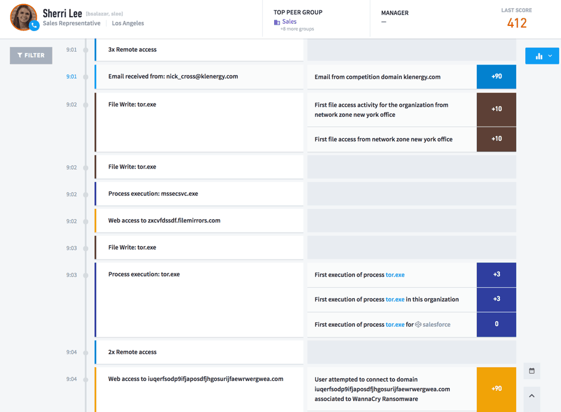Select the first 9:02 File Write: tor.exe event
The height and width of the screenshot is (412, 561).
(x=199, y=122)
